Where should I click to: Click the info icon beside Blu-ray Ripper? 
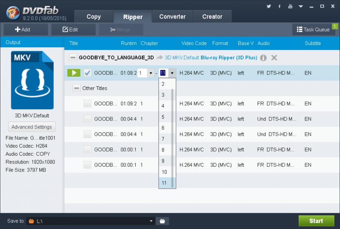pyautogui.click(x=263, y=58)
